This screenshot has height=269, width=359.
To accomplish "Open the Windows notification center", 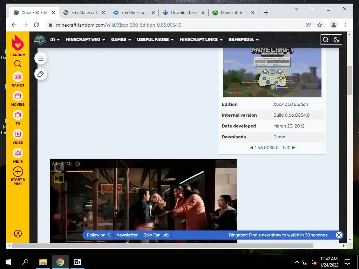I will 347,262.
